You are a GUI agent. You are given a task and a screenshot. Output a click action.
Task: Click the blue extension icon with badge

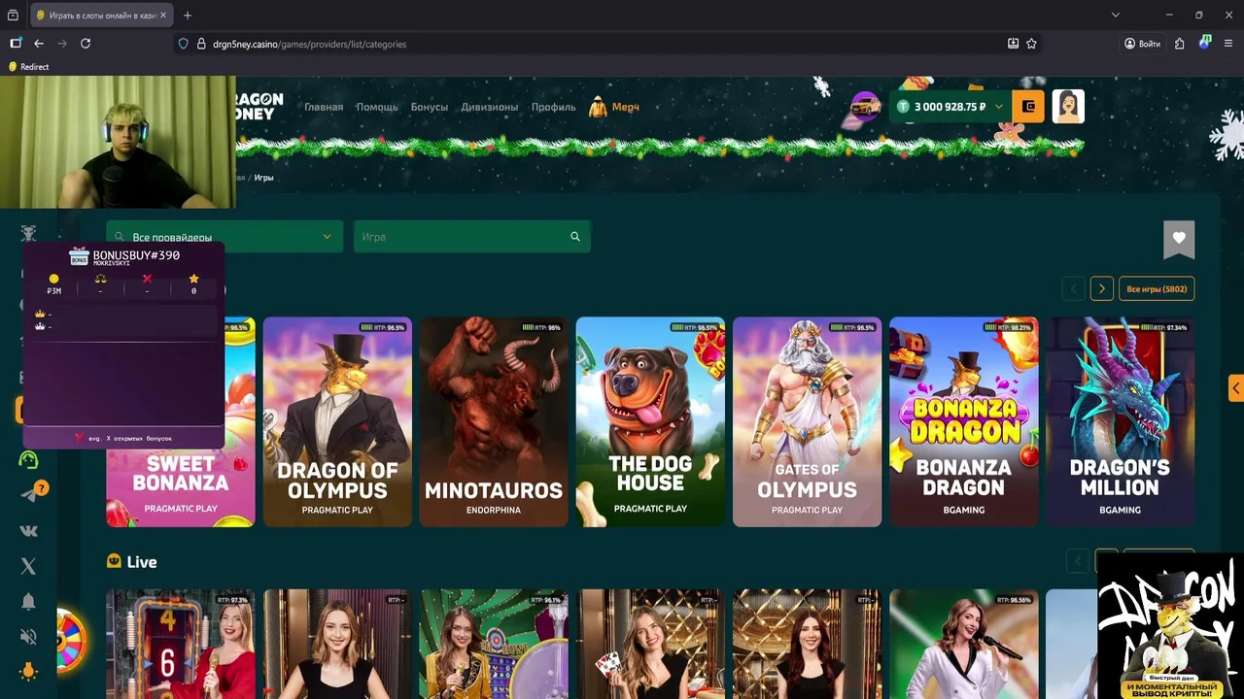coord(1205,43)
